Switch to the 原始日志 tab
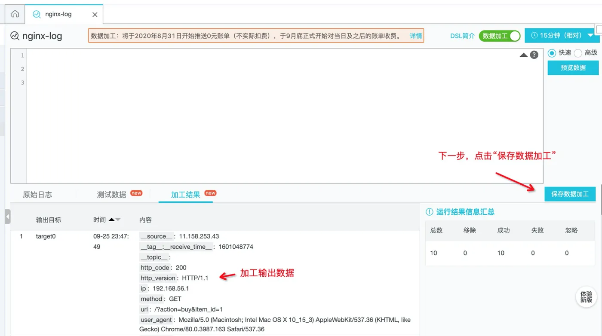This screenshot has width=602, height=336. click(x=37, y=195)
